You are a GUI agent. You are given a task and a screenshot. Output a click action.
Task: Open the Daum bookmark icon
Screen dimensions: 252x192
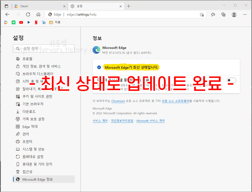pos(6,22)
